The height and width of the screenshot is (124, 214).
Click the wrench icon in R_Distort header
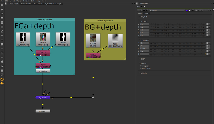tap(147, 10)
